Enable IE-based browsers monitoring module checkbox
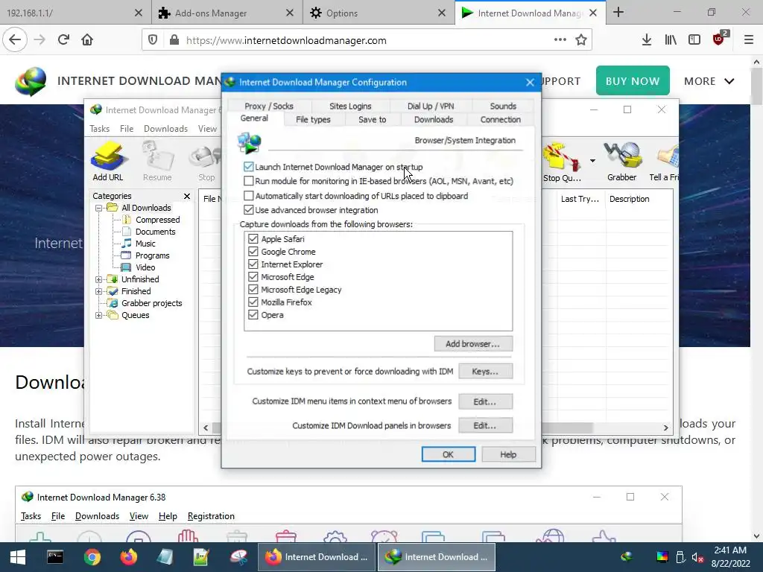 (x=249, y=181)
